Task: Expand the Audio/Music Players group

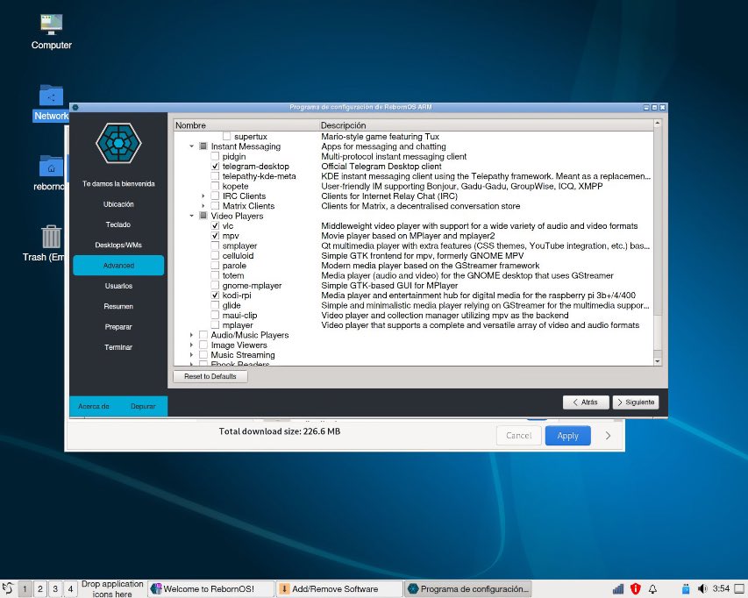Action: (x=192, y=335)
